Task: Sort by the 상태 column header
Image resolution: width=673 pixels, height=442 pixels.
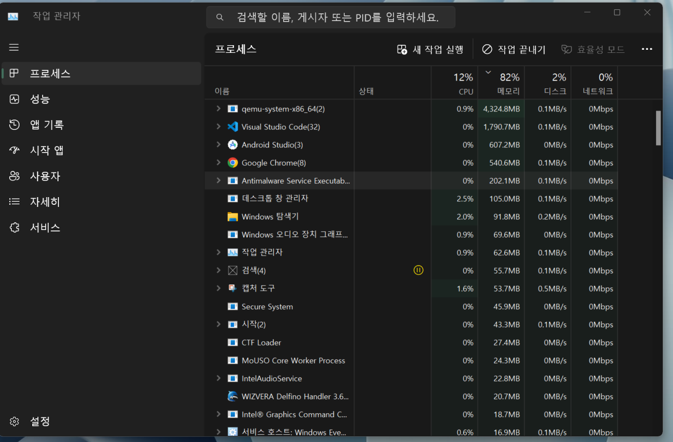Action: [x=392, y=82]
